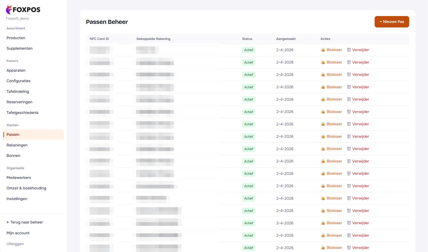Open Tafelgeschiedenis
This screenshot has height=252, width=428.
pos(22,113)
